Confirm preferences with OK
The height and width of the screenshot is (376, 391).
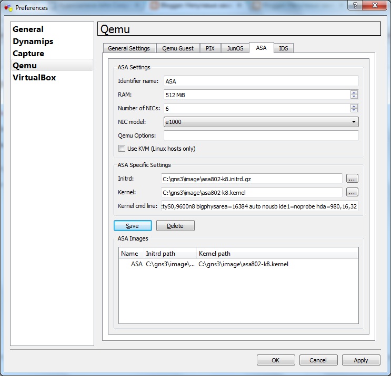[x=276, y=360]
